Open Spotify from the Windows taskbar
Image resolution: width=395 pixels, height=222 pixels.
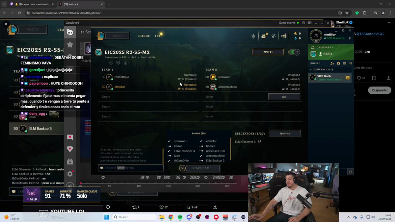(180, 217)
